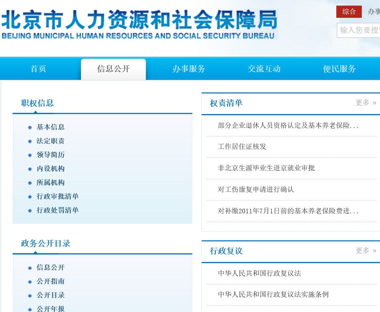Viewport: 380px width, 312px height.
Task: Open the 公开指南 link
Action: point(50,282)
